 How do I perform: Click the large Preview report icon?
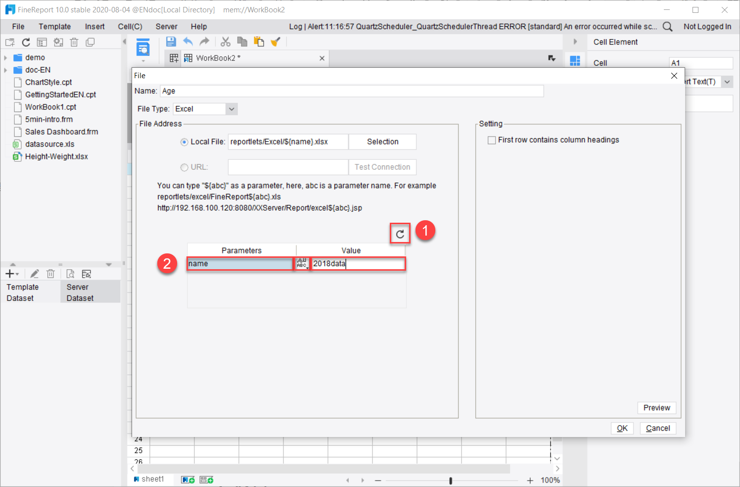[x=143, y=47]
